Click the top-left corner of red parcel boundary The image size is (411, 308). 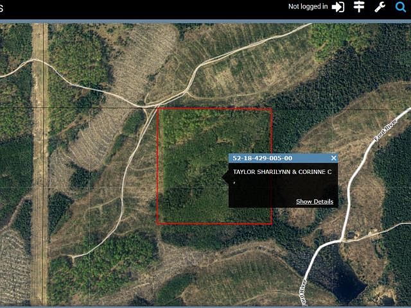tap(158, 108)
